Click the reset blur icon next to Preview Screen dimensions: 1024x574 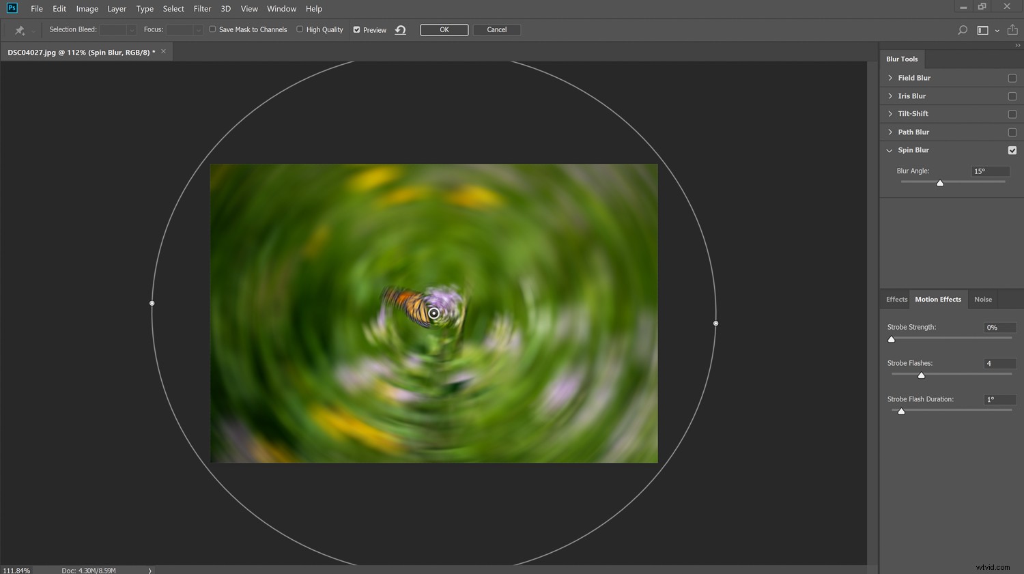tap(400, 29)
